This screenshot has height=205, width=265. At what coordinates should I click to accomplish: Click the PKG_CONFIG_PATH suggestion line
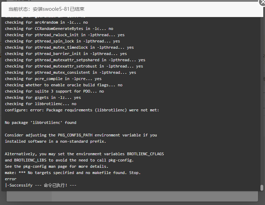[81, 135]
